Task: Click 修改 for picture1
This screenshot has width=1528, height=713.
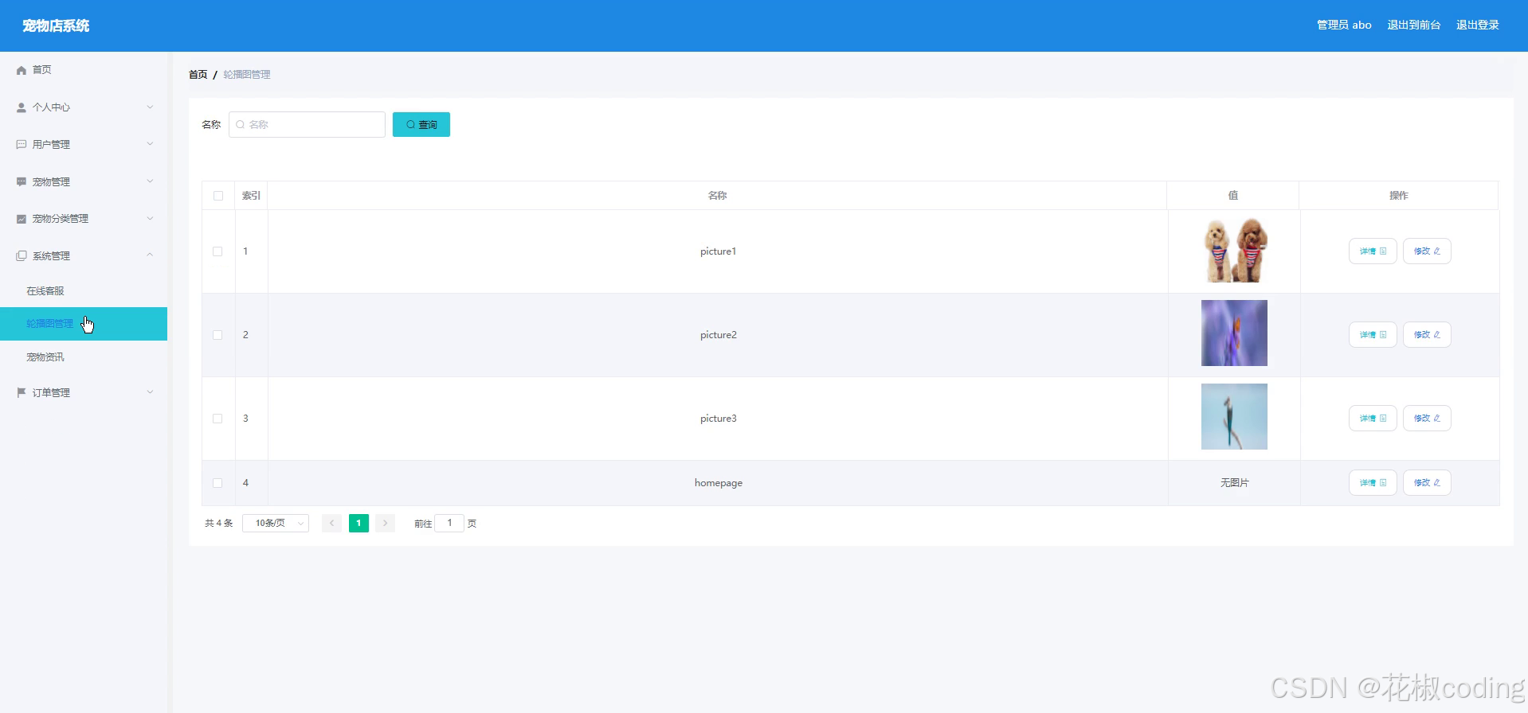Action: coord(1427,251)
